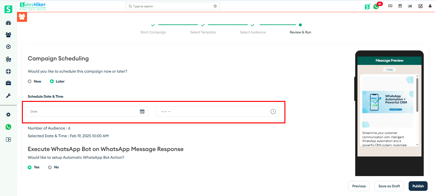Open the search filter dropdown in search bar

click(x=215, y=6)
